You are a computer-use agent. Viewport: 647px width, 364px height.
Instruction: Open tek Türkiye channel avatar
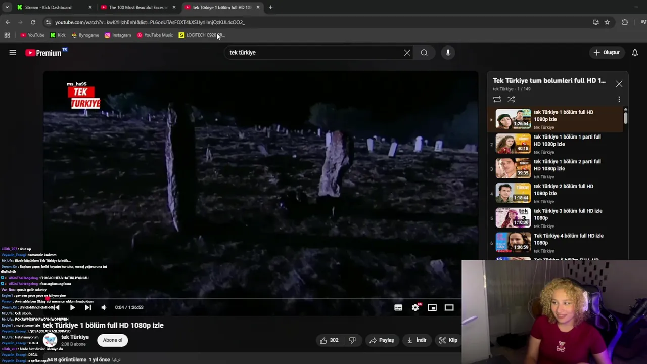point(50,341)
